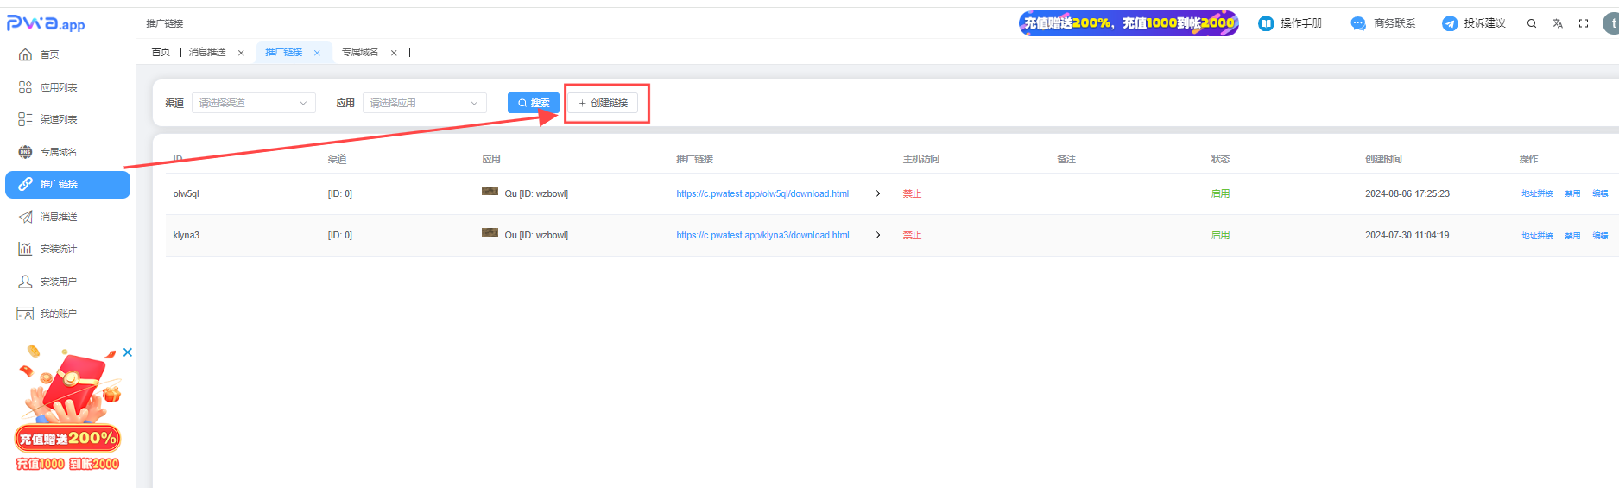
Task: Open the user avatar menu
Action: (1611, 23)
